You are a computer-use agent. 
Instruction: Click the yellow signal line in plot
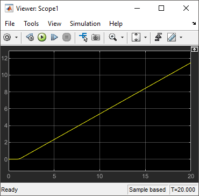(x=99, y=114)
